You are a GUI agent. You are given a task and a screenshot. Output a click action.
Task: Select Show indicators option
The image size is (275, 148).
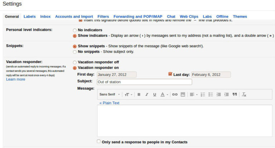tap(75, 36)
